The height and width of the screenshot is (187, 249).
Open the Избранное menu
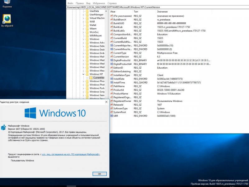click(99, 3)
